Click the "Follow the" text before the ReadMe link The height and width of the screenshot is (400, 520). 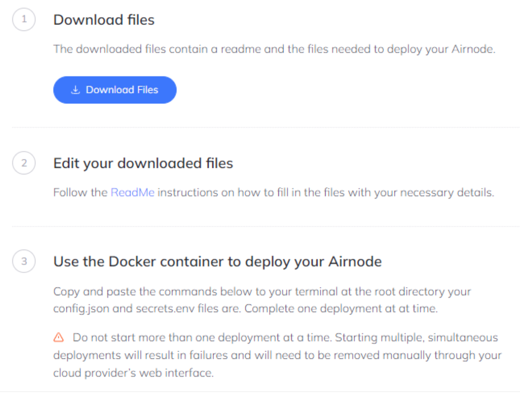tap(80, 192)
